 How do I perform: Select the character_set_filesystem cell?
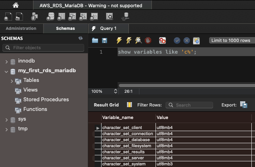[x=129, y=146]
